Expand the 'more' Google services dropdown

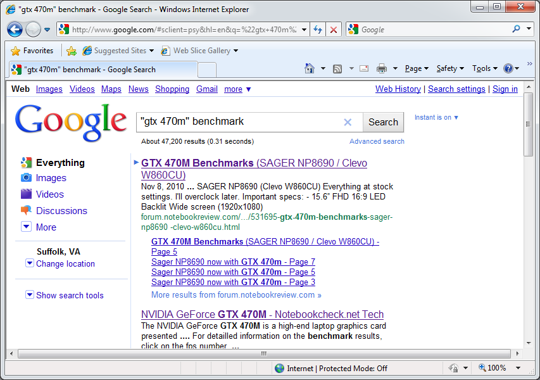coord(237,89)
